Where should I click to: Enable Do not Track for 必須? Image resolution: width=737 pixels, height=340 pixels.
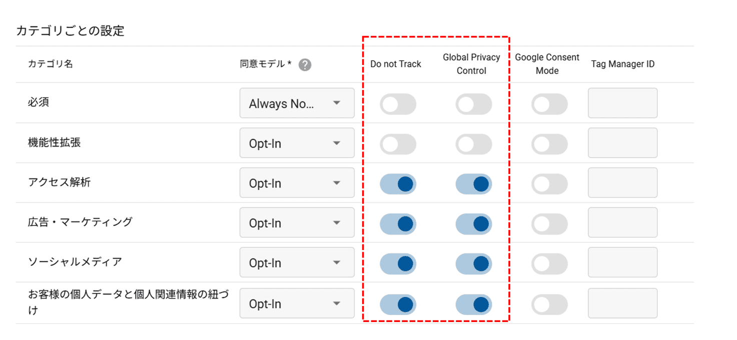click(398, 103)
